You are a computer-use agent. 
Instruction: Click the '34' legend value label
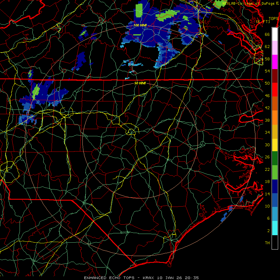coord(267,133)
